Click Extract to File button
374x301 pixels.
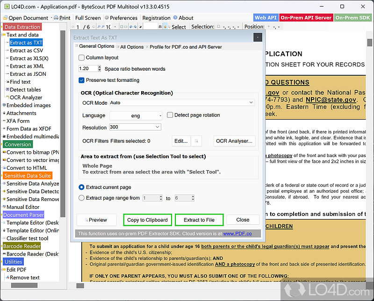pos(199,220)
